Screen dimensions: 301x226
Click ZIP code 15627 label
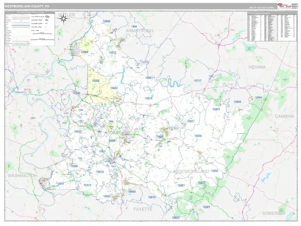tap(190, 121)
